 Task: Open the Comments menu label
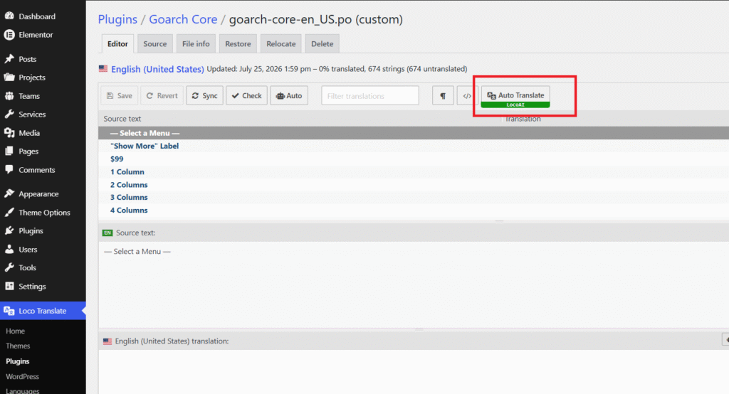[37, 170]
